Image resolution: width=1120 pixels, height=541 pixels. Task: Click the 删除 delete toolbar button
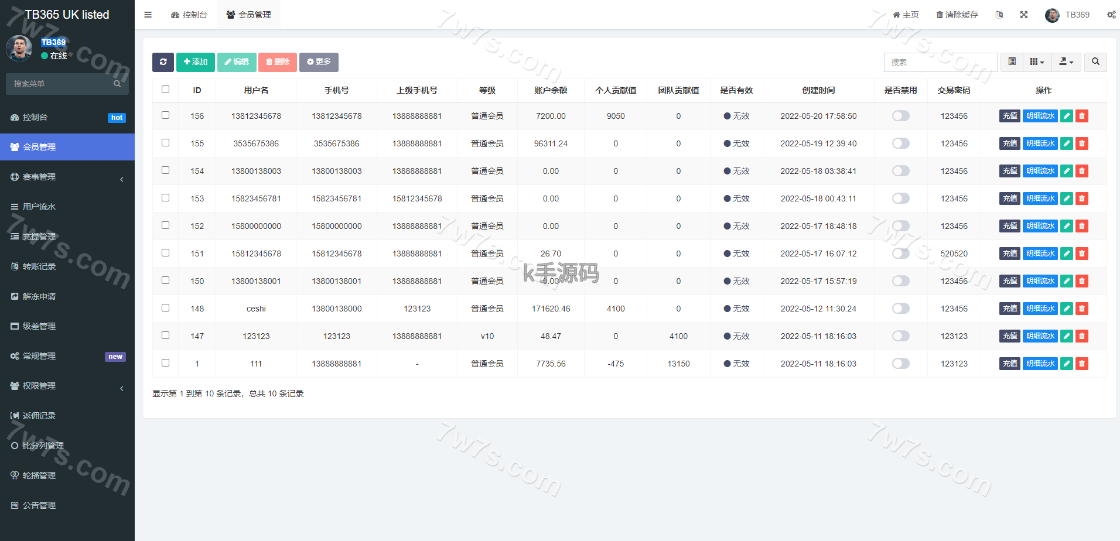click(x=278, y=62)
